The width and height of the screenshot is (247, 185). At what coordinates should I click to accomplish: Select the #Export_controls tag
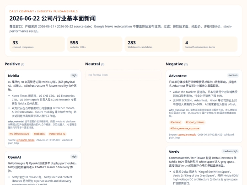pyautogui.click(x=195, y=122)
